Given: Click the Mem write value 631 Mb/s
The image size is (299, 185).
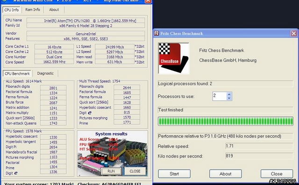Looking at the screenshot, I should point(114,62).
